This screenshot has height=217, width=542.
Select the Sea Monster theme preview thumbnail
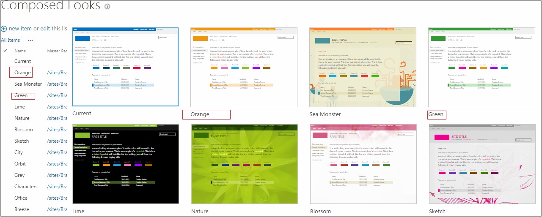(x=363, y=67)
